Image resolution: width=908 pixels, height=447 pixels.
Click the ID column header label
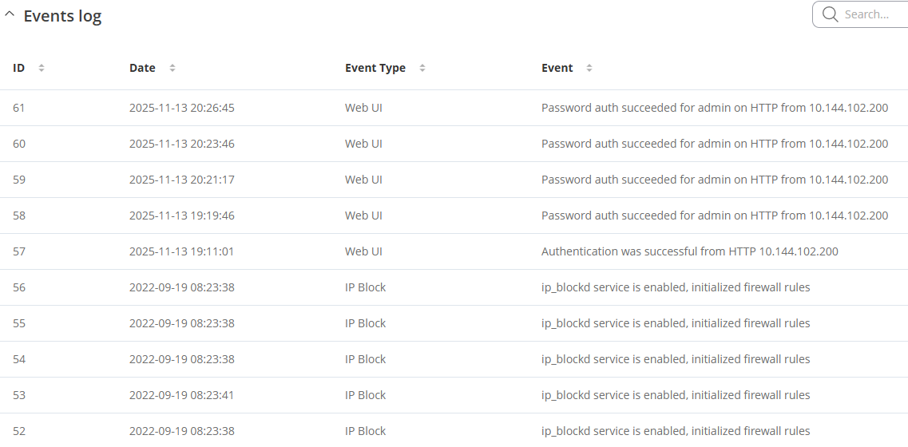(18, 68)
